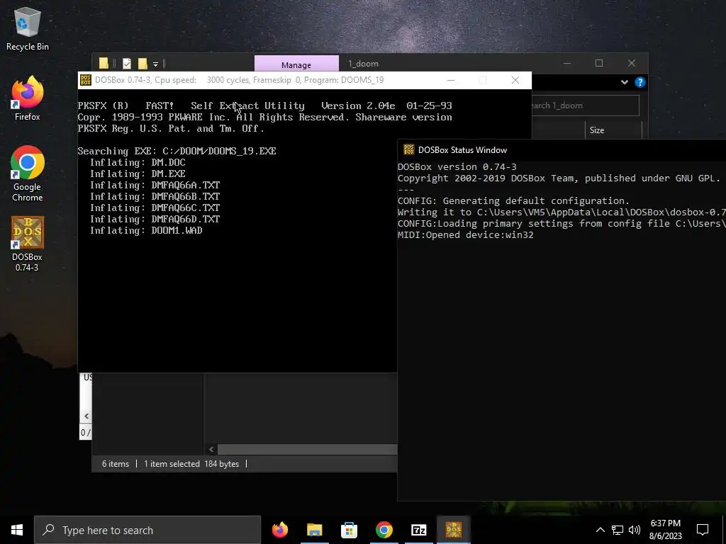Screen dimensions: 726x544
Task: Click "DOSBox version 0.74-3" text in Status Window
Action: 457,167
